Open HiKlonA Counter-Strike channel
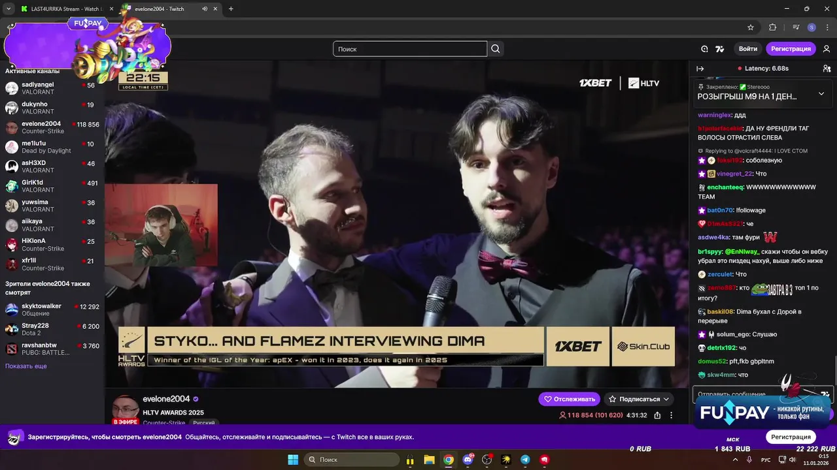Screen dimensions: 837x470 click(51, 245)
